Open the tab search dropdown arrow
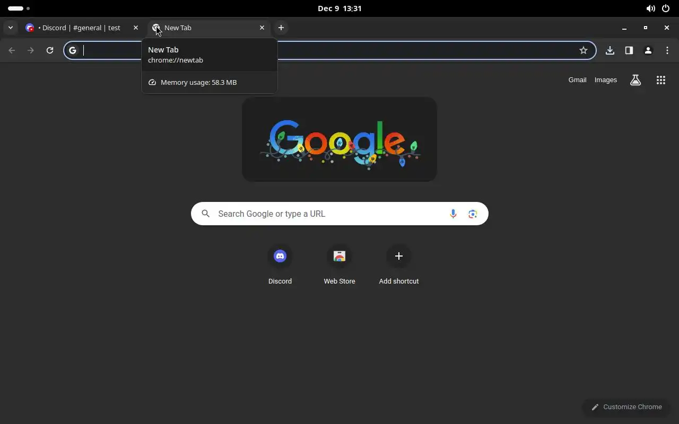679x424 pixels. click(x=11, y=28)
